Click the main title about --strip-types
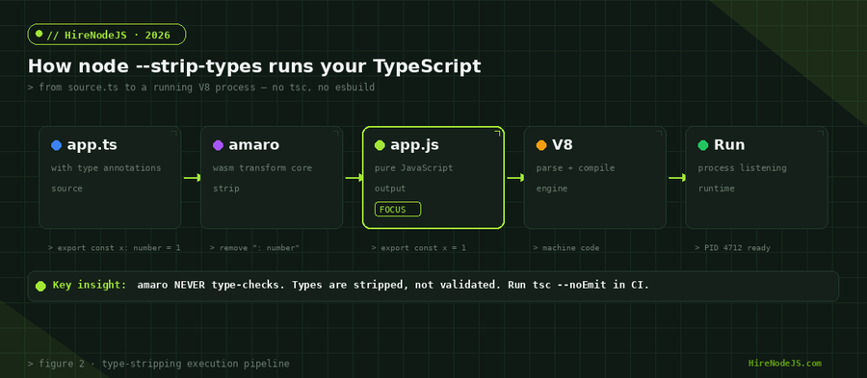867x378 pixels. click(254, 66)
